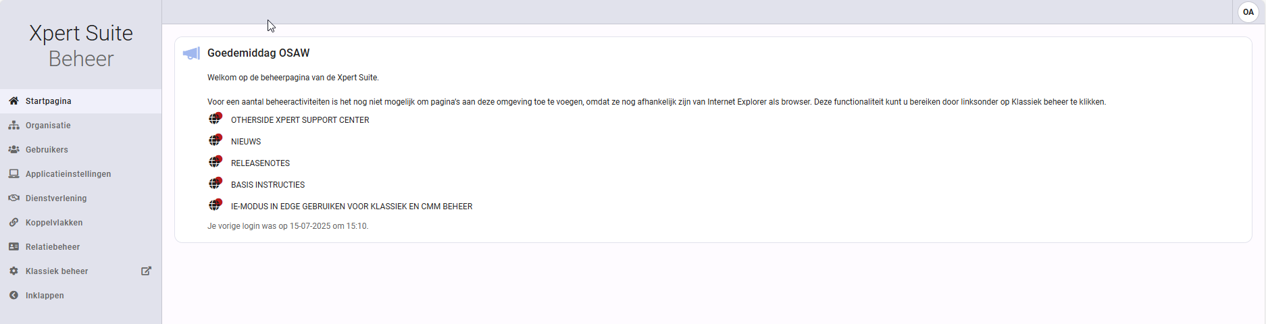The image size is (1266, 324).
Task: Go to the Organisatie section
Action: (x=81, y=126)
